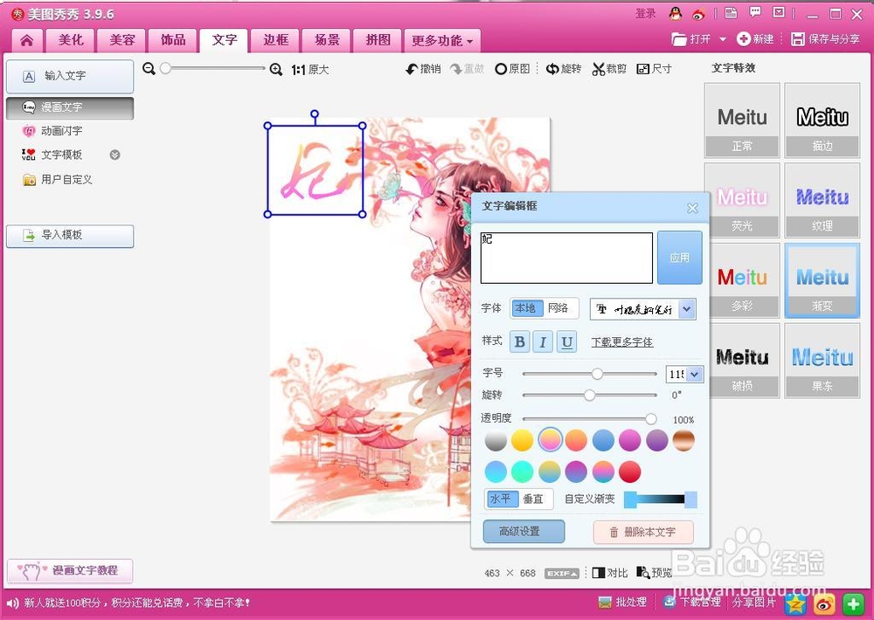Click the QQ penguin login icon
Viewport: 874px width, 620px height.
coord(675,13)
